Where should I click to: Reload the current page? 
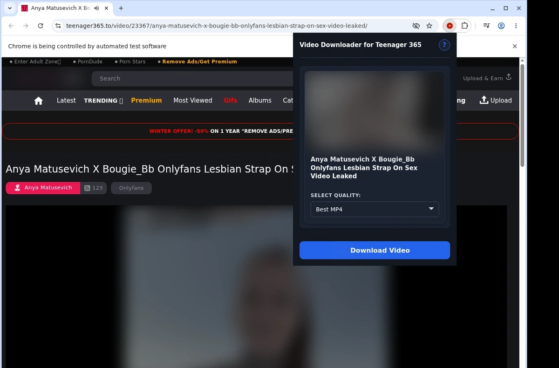(41, 26)
